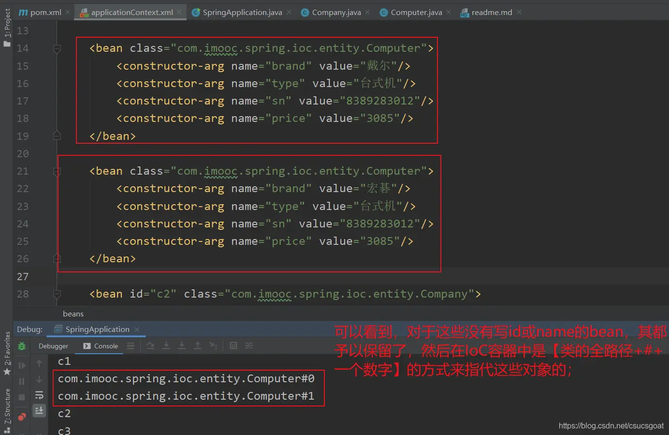Click the beans breadcrumb
Viewport: 669px width, 435px height.
coord(73,314)
